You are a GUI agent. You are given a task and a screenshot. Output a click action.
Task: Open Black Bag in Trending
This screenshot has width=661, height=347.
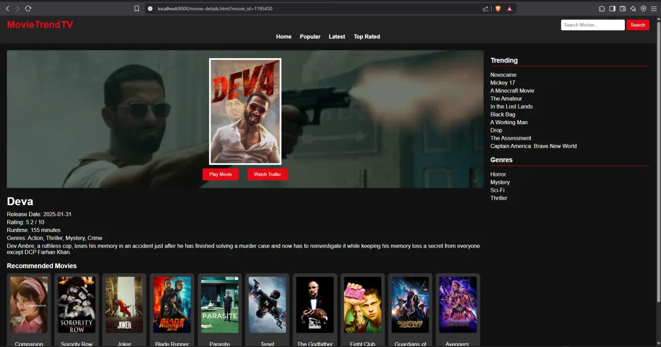[502, 114]
